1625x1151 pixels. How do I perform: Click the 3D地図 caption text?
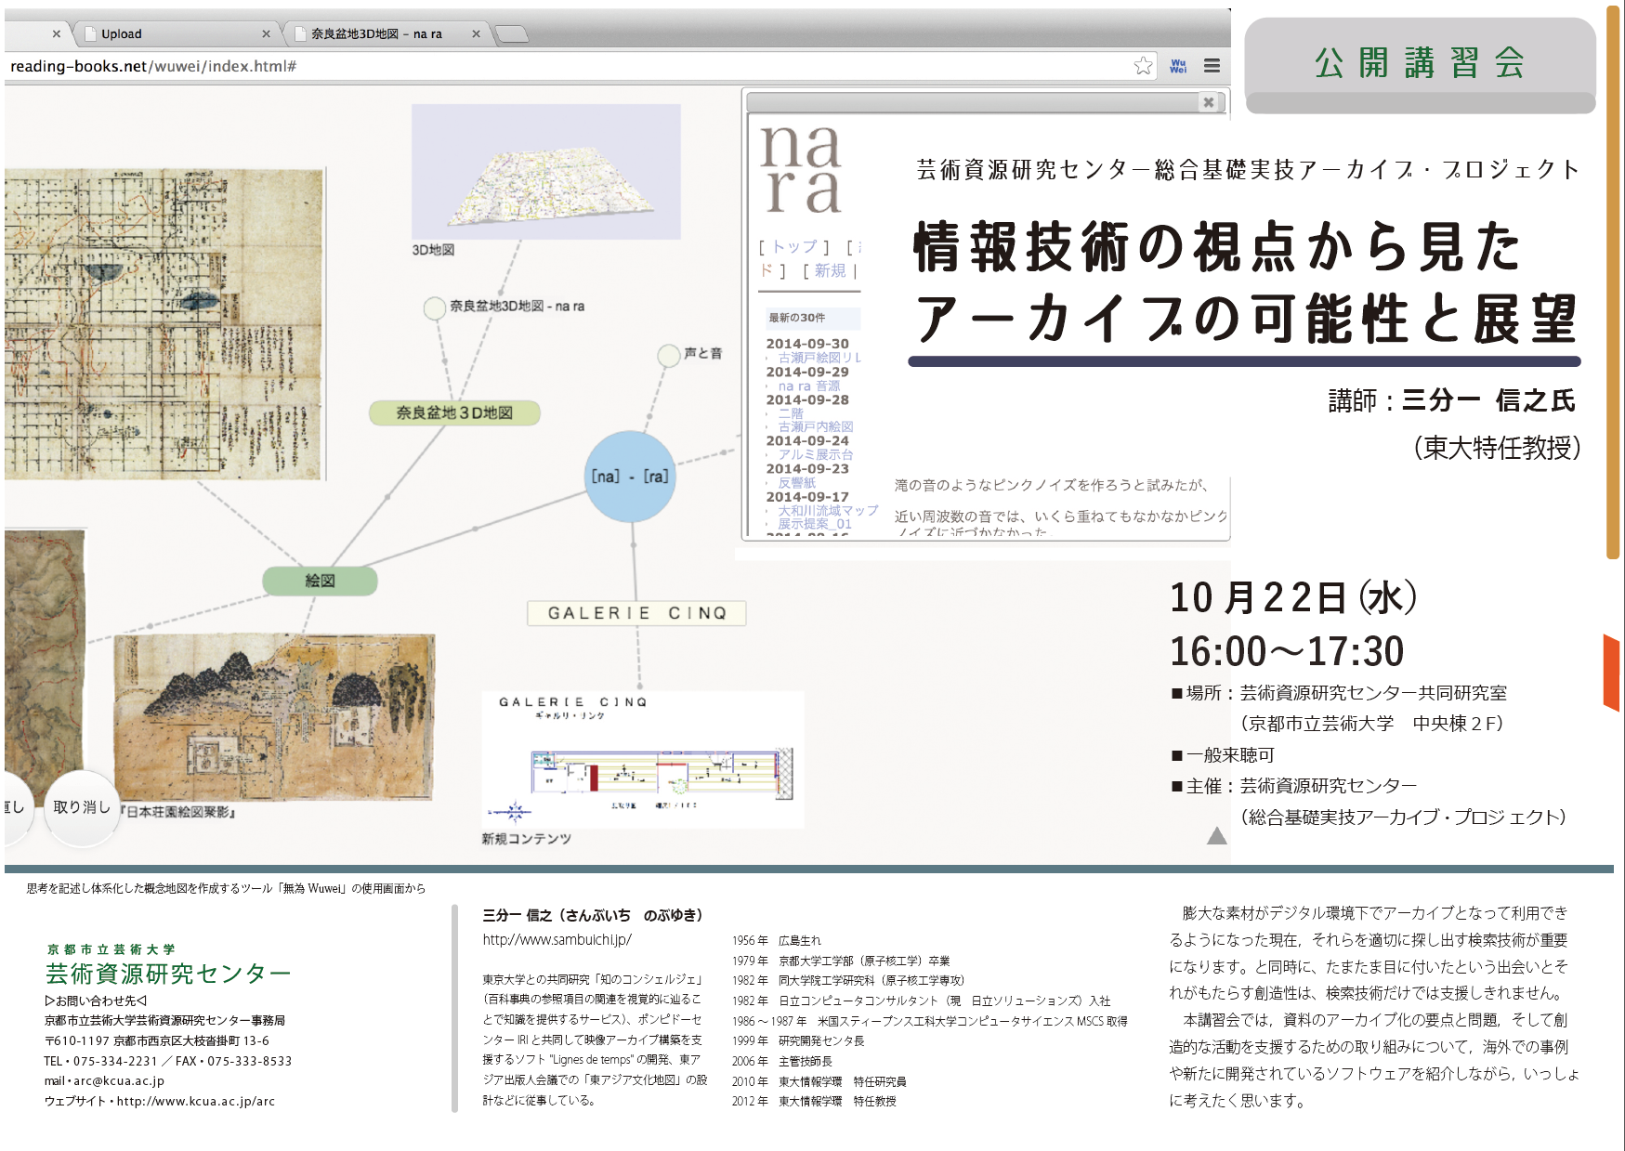[433, 250]
